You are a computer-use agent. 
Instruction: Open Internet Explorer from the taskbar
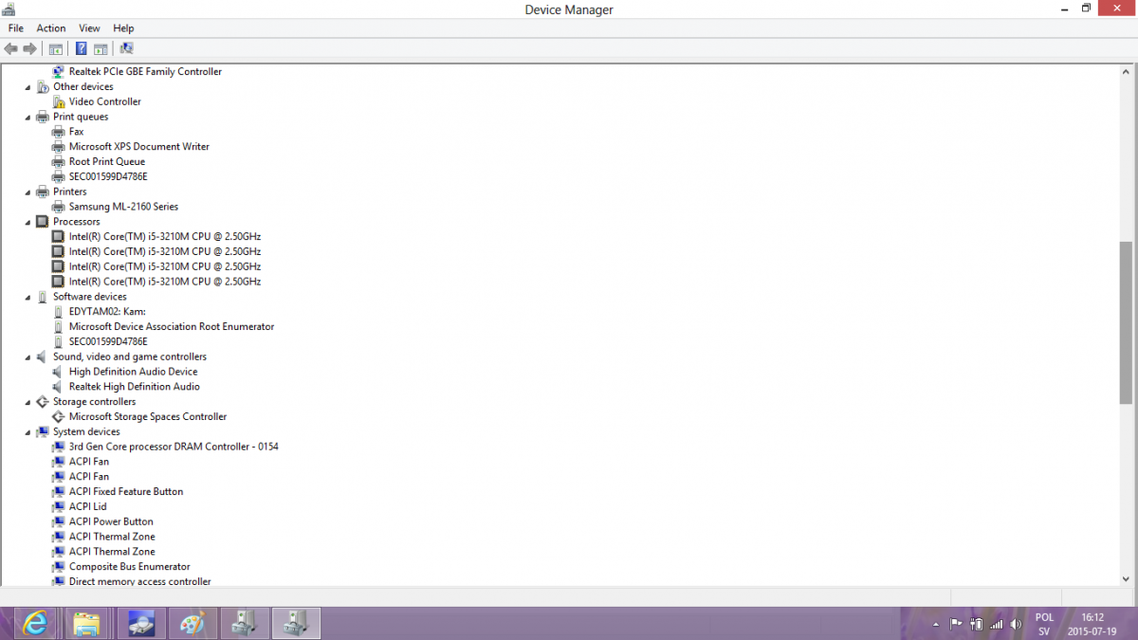(35, 623)
